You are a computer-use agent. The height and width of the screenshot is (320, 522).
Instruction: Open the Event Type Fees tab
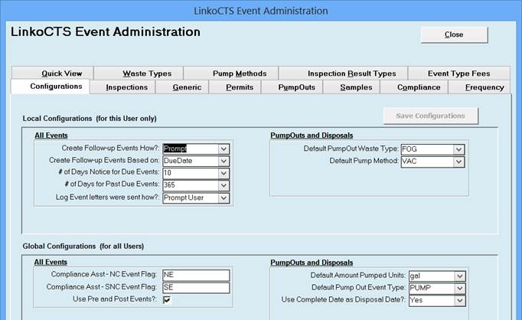click(458, 73)
